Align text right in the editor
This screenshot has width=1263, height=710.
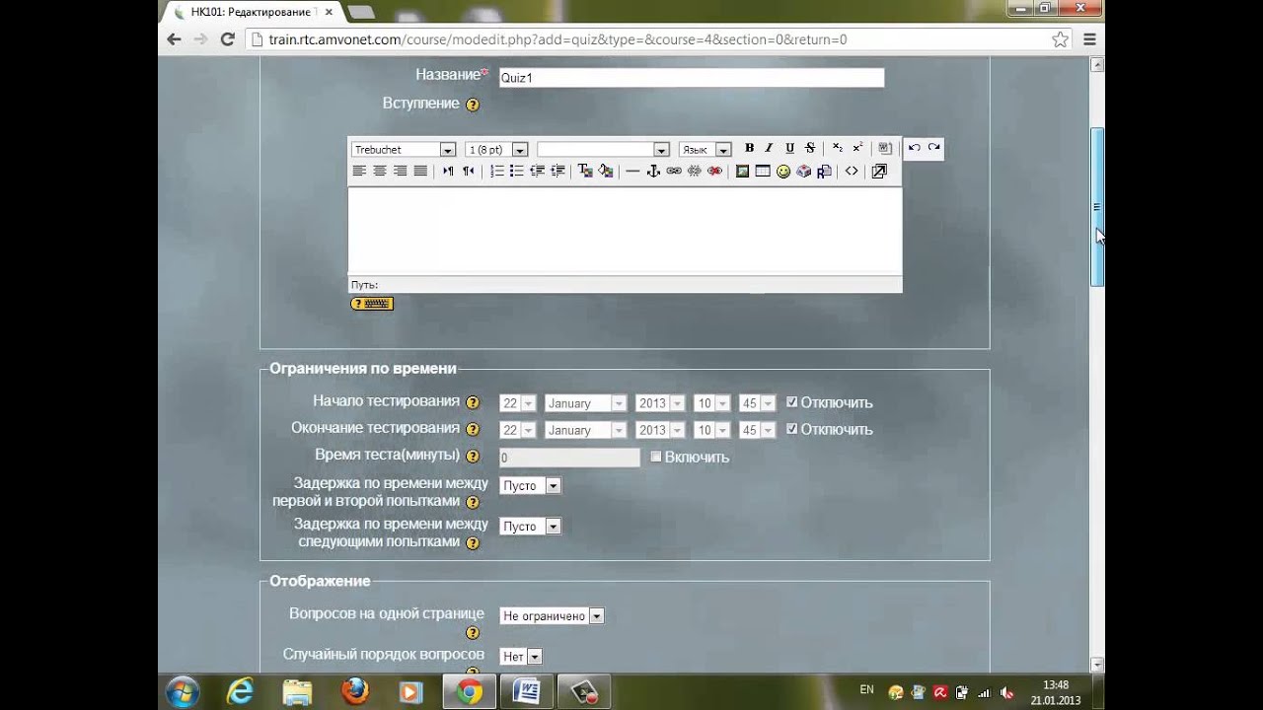400,172
